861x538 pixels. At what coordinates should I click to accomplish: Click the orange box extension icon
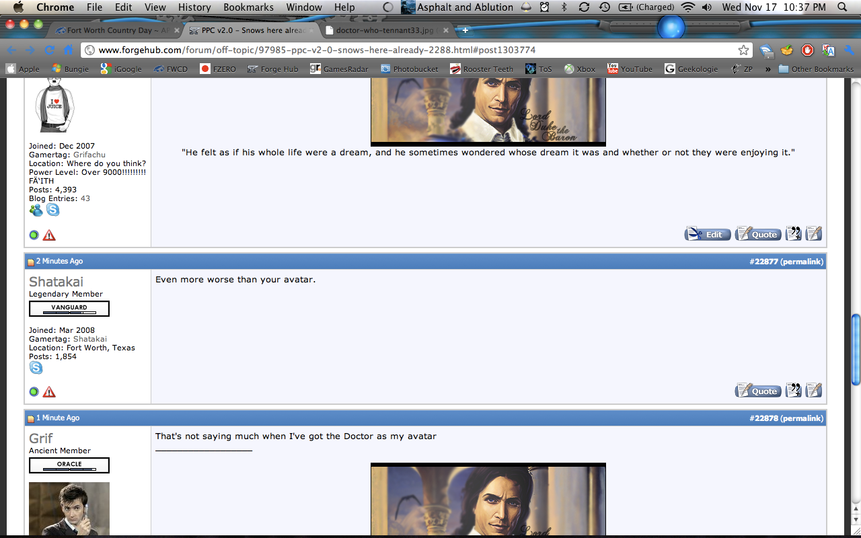(x=787, y=50)
